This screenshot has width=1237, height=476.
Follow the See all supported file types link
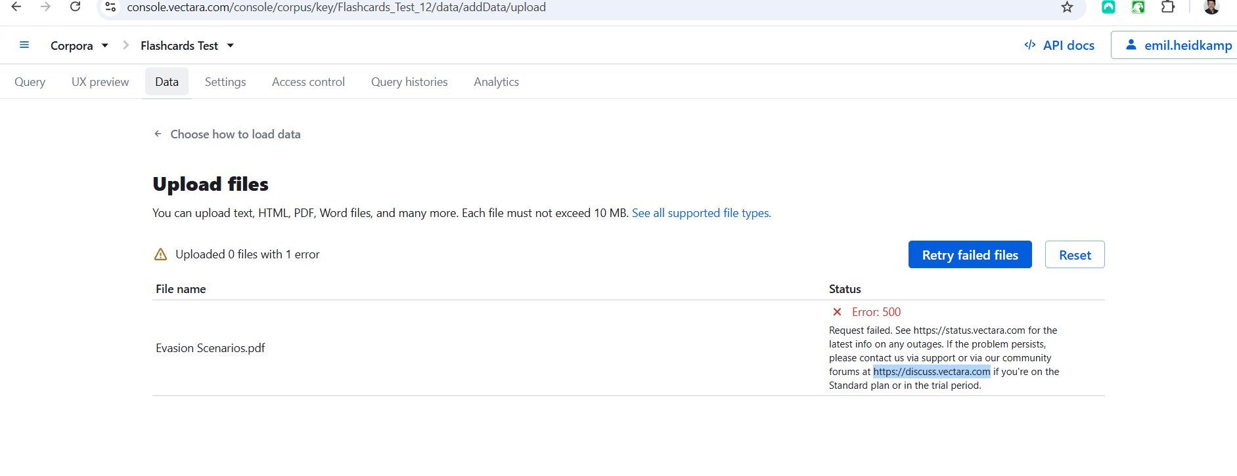[x=702, y=213]
